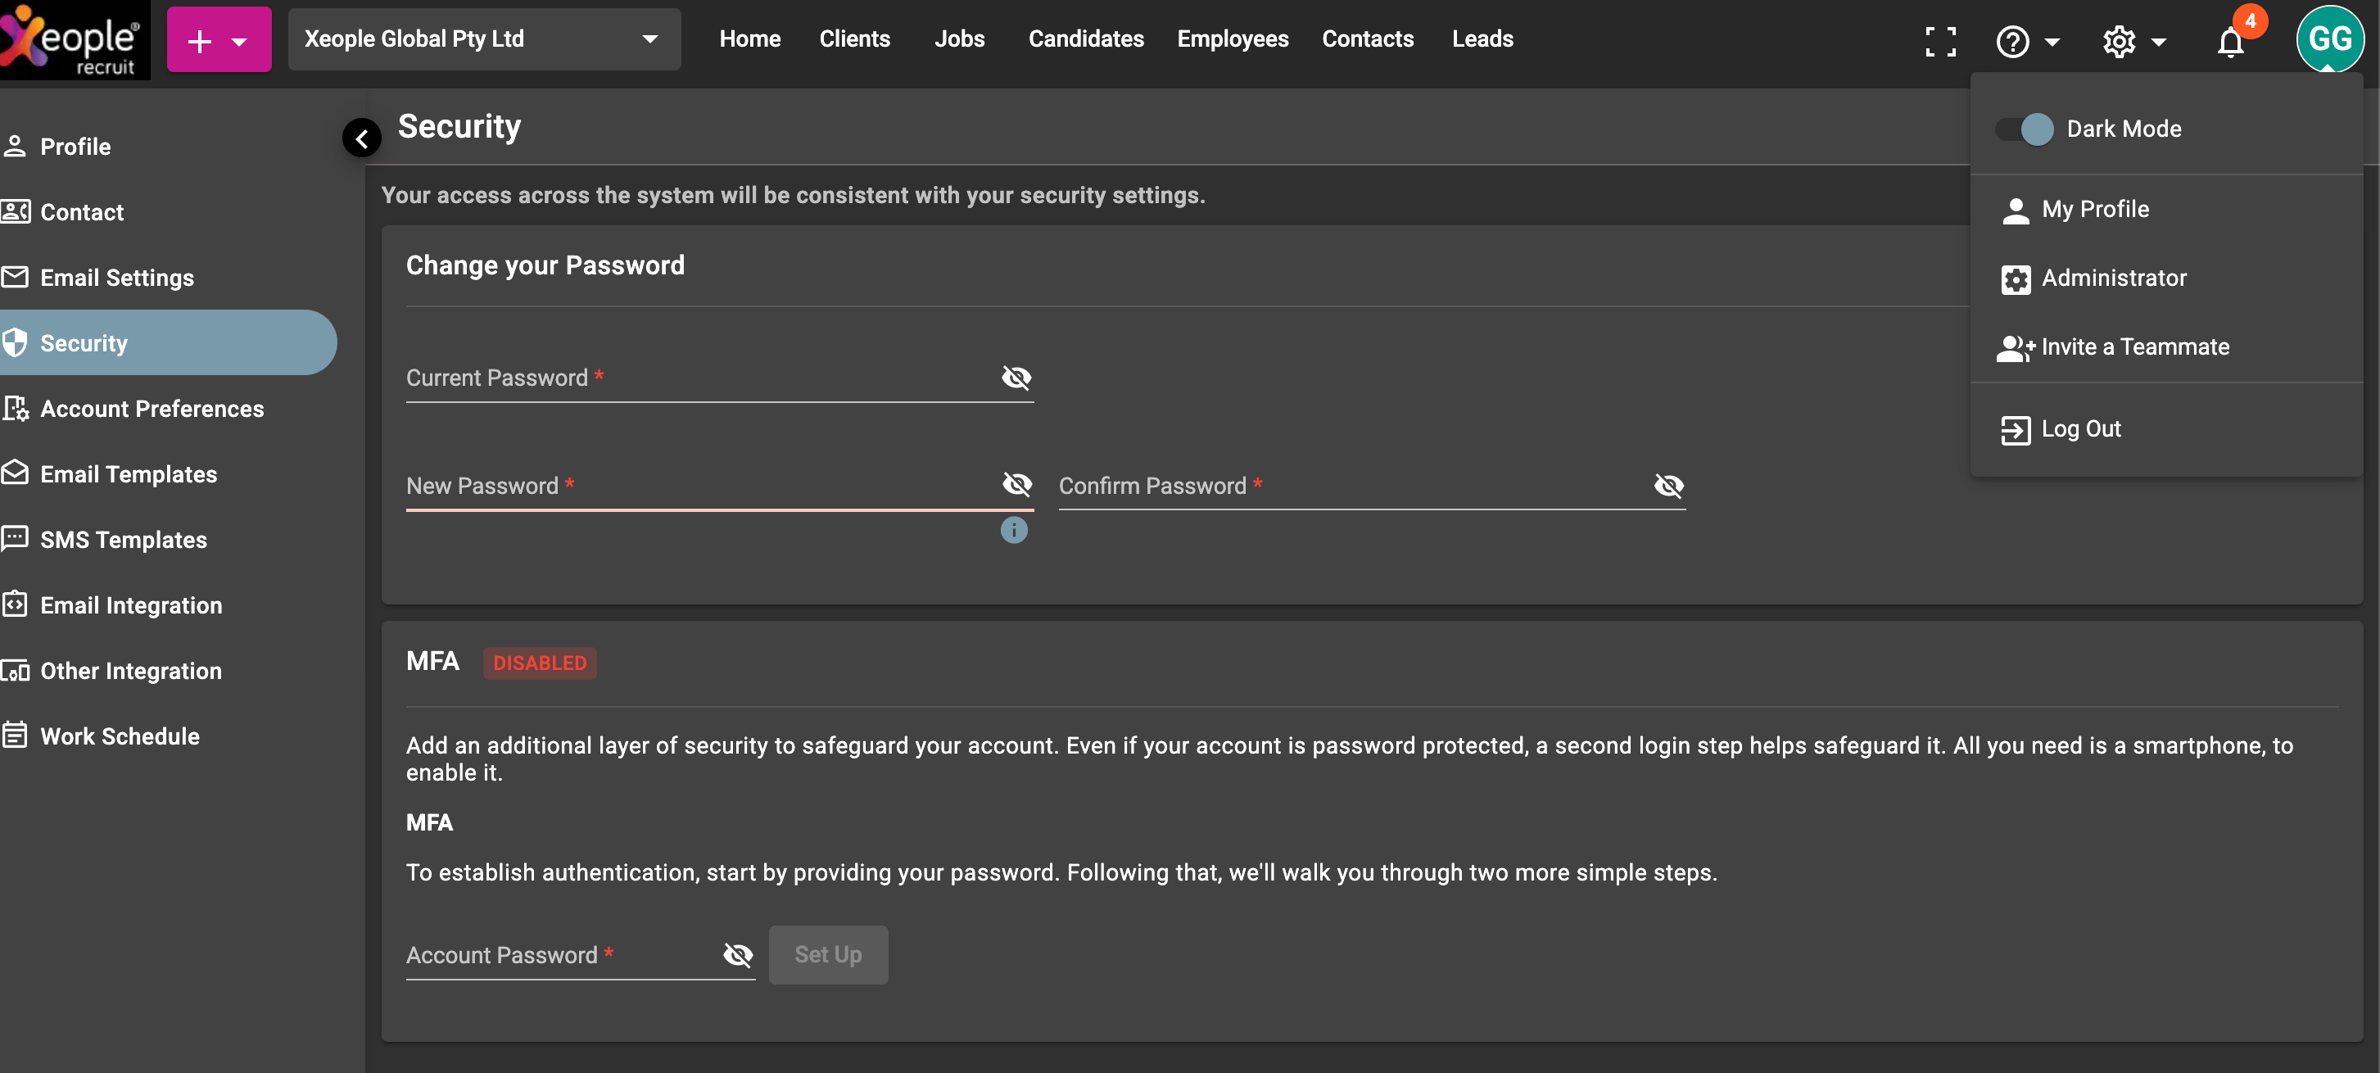Select Log Out from the user menu
This screenshot has height=1073, width=2380.
point(2079,429)
